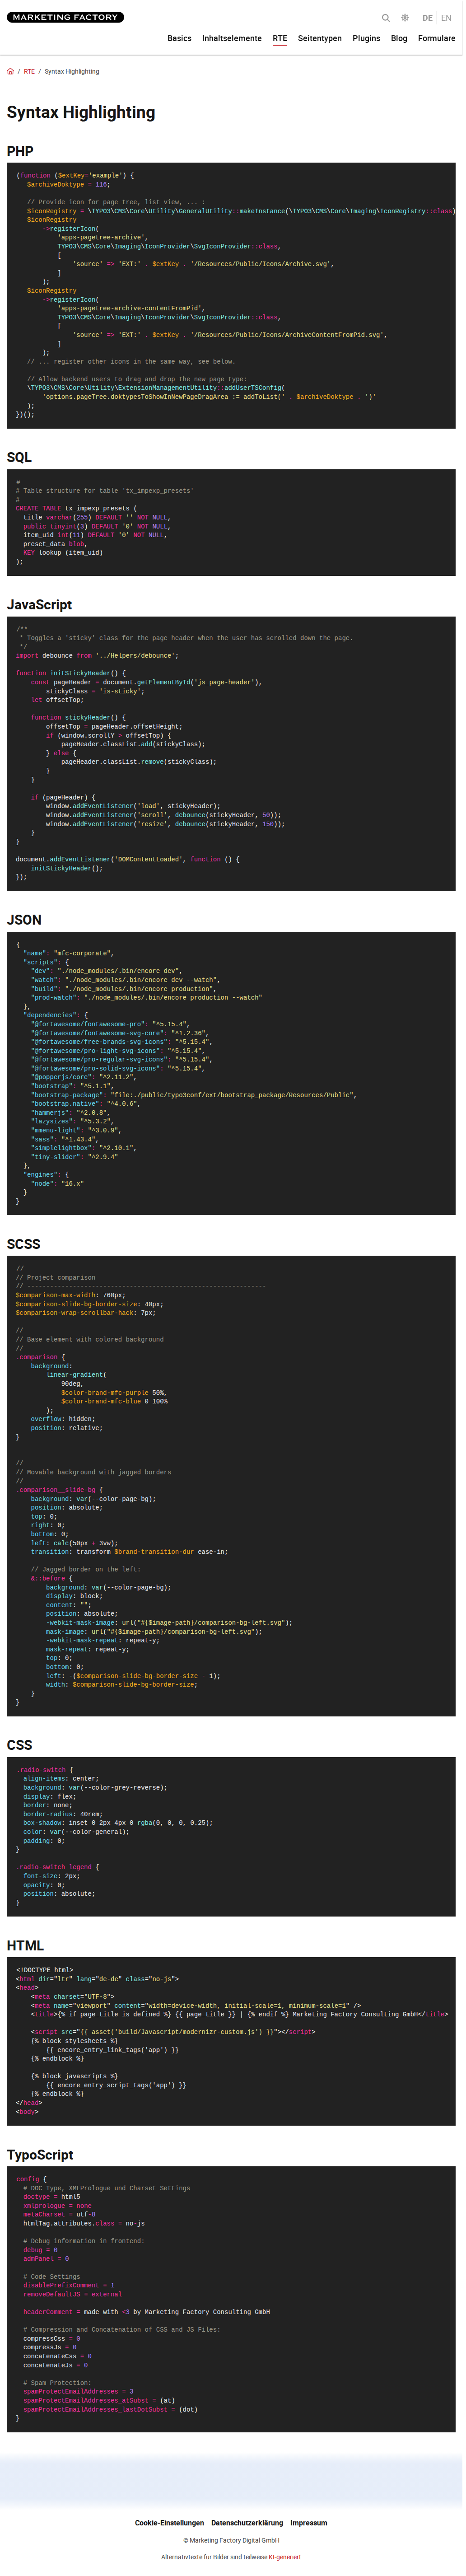
Task: Go to home via breadcrumb house icon
Action: (x=10, y=72)
